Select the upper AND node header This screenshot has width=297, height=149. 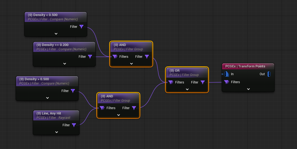coord(131,47)
